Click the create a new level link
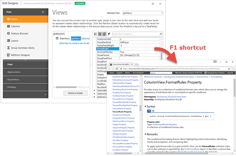The image size is (236, 156). click(74, 43)
